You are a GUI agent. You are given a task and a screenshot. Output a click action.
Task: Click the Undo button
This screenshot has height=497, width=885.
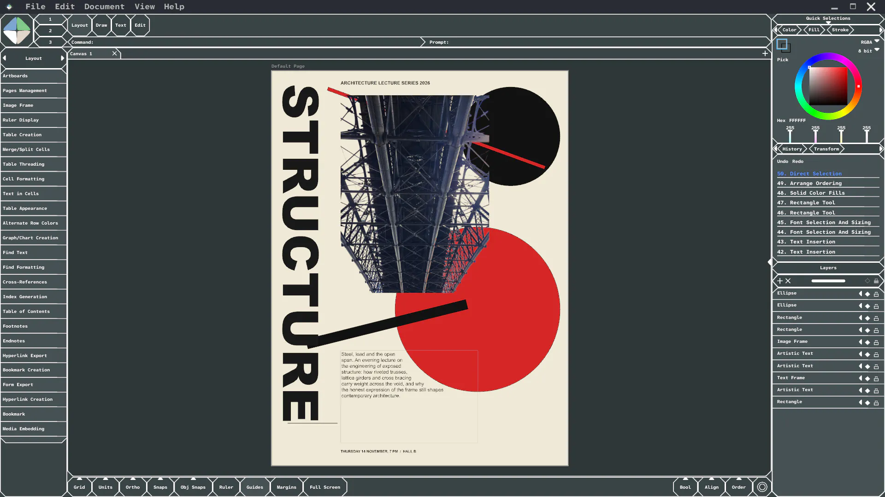click(x=783, y=162)
